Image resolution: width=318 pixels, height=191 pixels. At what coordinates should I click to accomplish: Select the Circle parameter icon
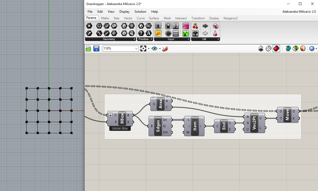[x=99, y=26]
